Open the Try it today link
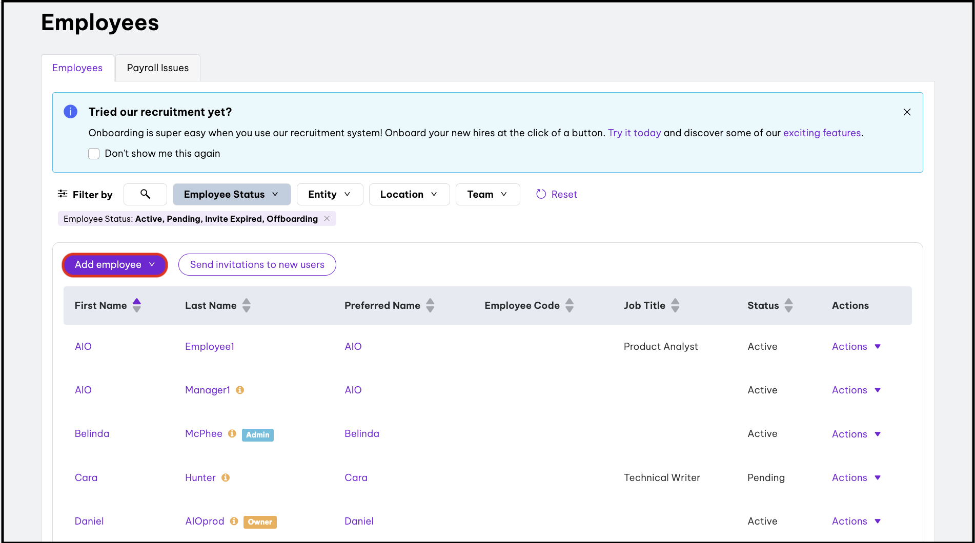 634,133
